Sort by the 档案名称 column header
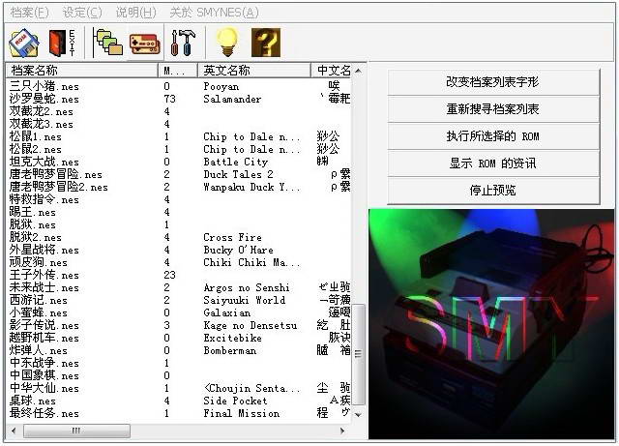 click(x=81, y=71)
